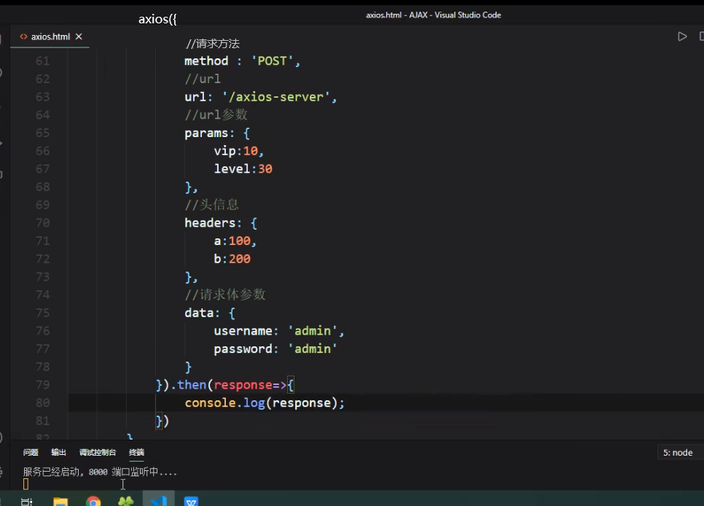Run the code with the play icon
704x506 pixels.
pos(682,36)
